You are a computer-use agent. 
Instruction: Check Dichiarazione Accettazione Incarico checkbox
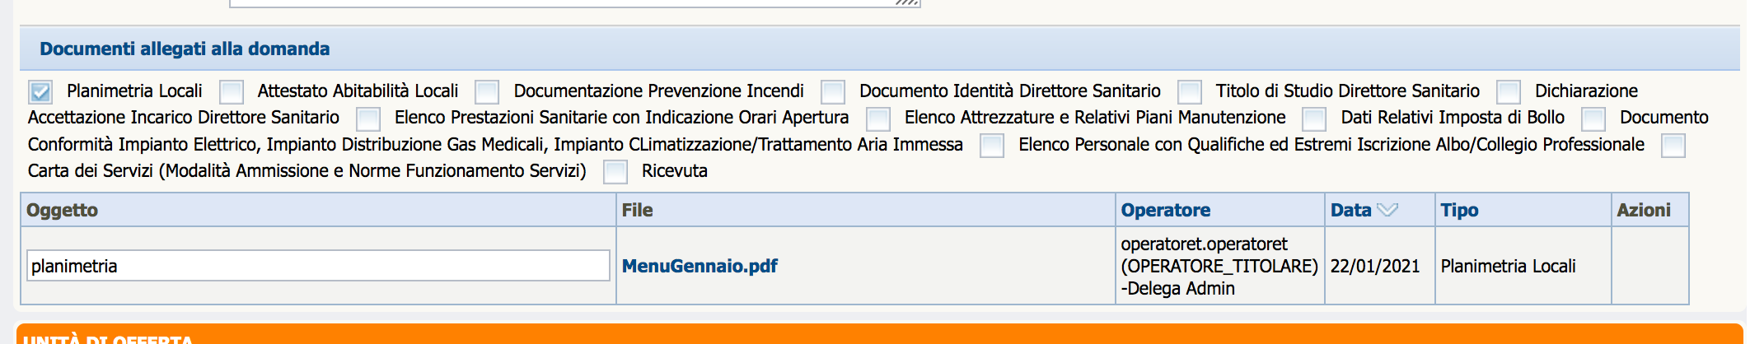(1509, 92)
